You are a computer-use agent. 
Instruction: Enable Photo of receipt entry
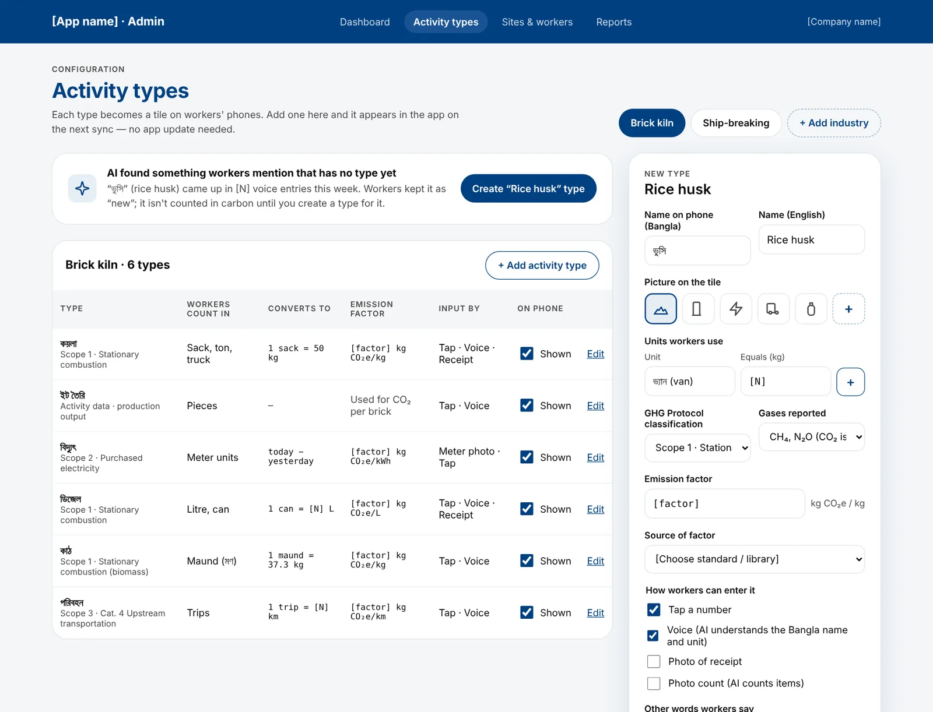tap(654, 661)
